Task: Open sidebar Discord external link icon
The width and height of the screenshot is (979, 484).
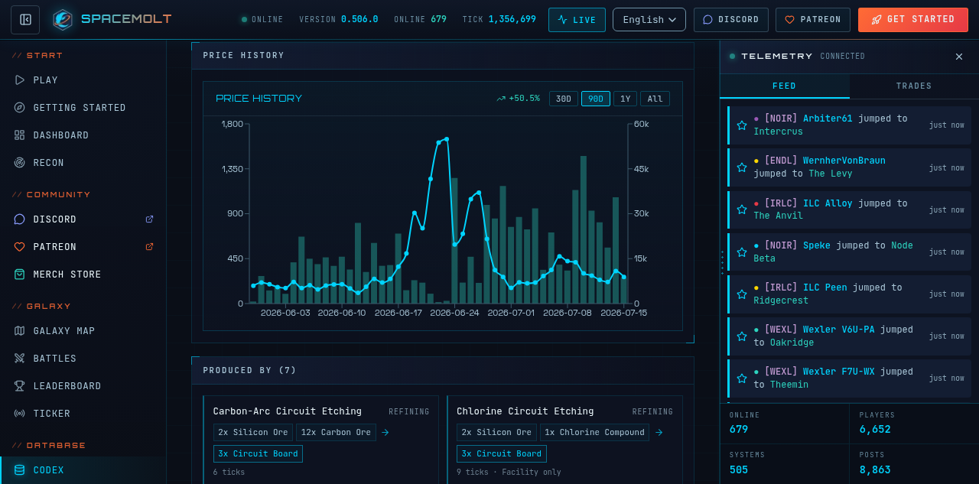Action: click(149, 219)
